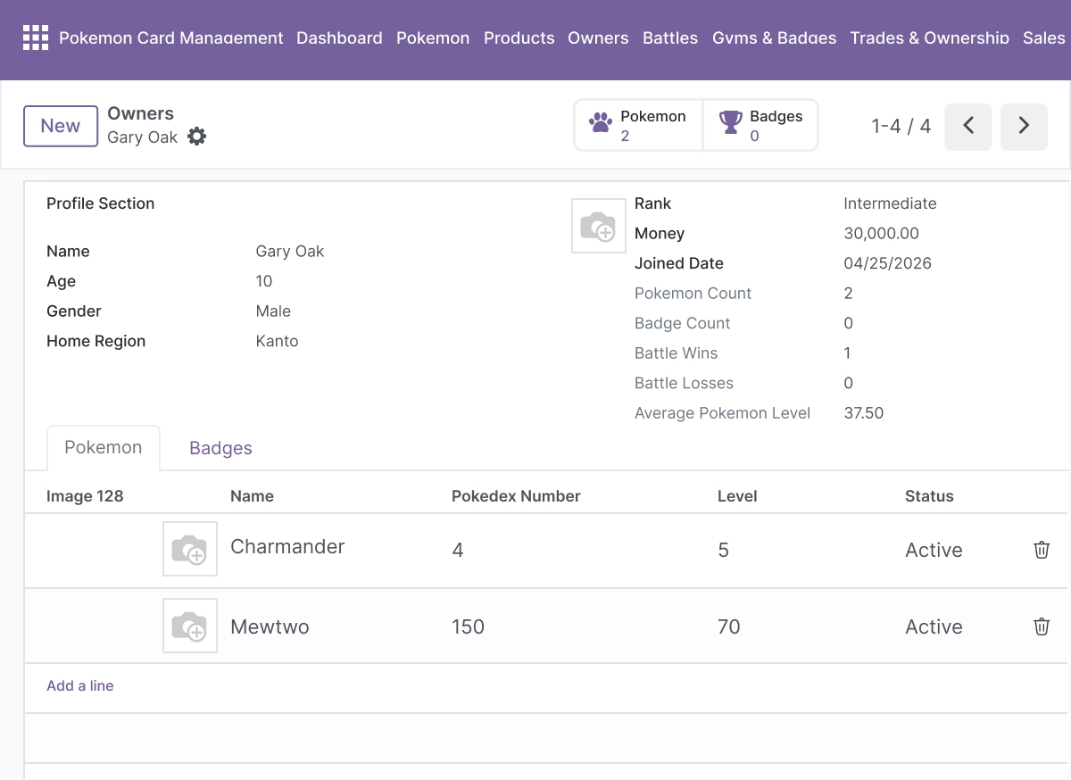Upload the owner profile photo via camera icon
1071x780 pixels.
click(598, 226)
